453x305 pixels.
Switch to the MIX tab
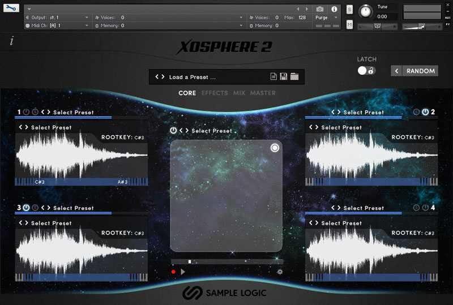click(239, 93)
